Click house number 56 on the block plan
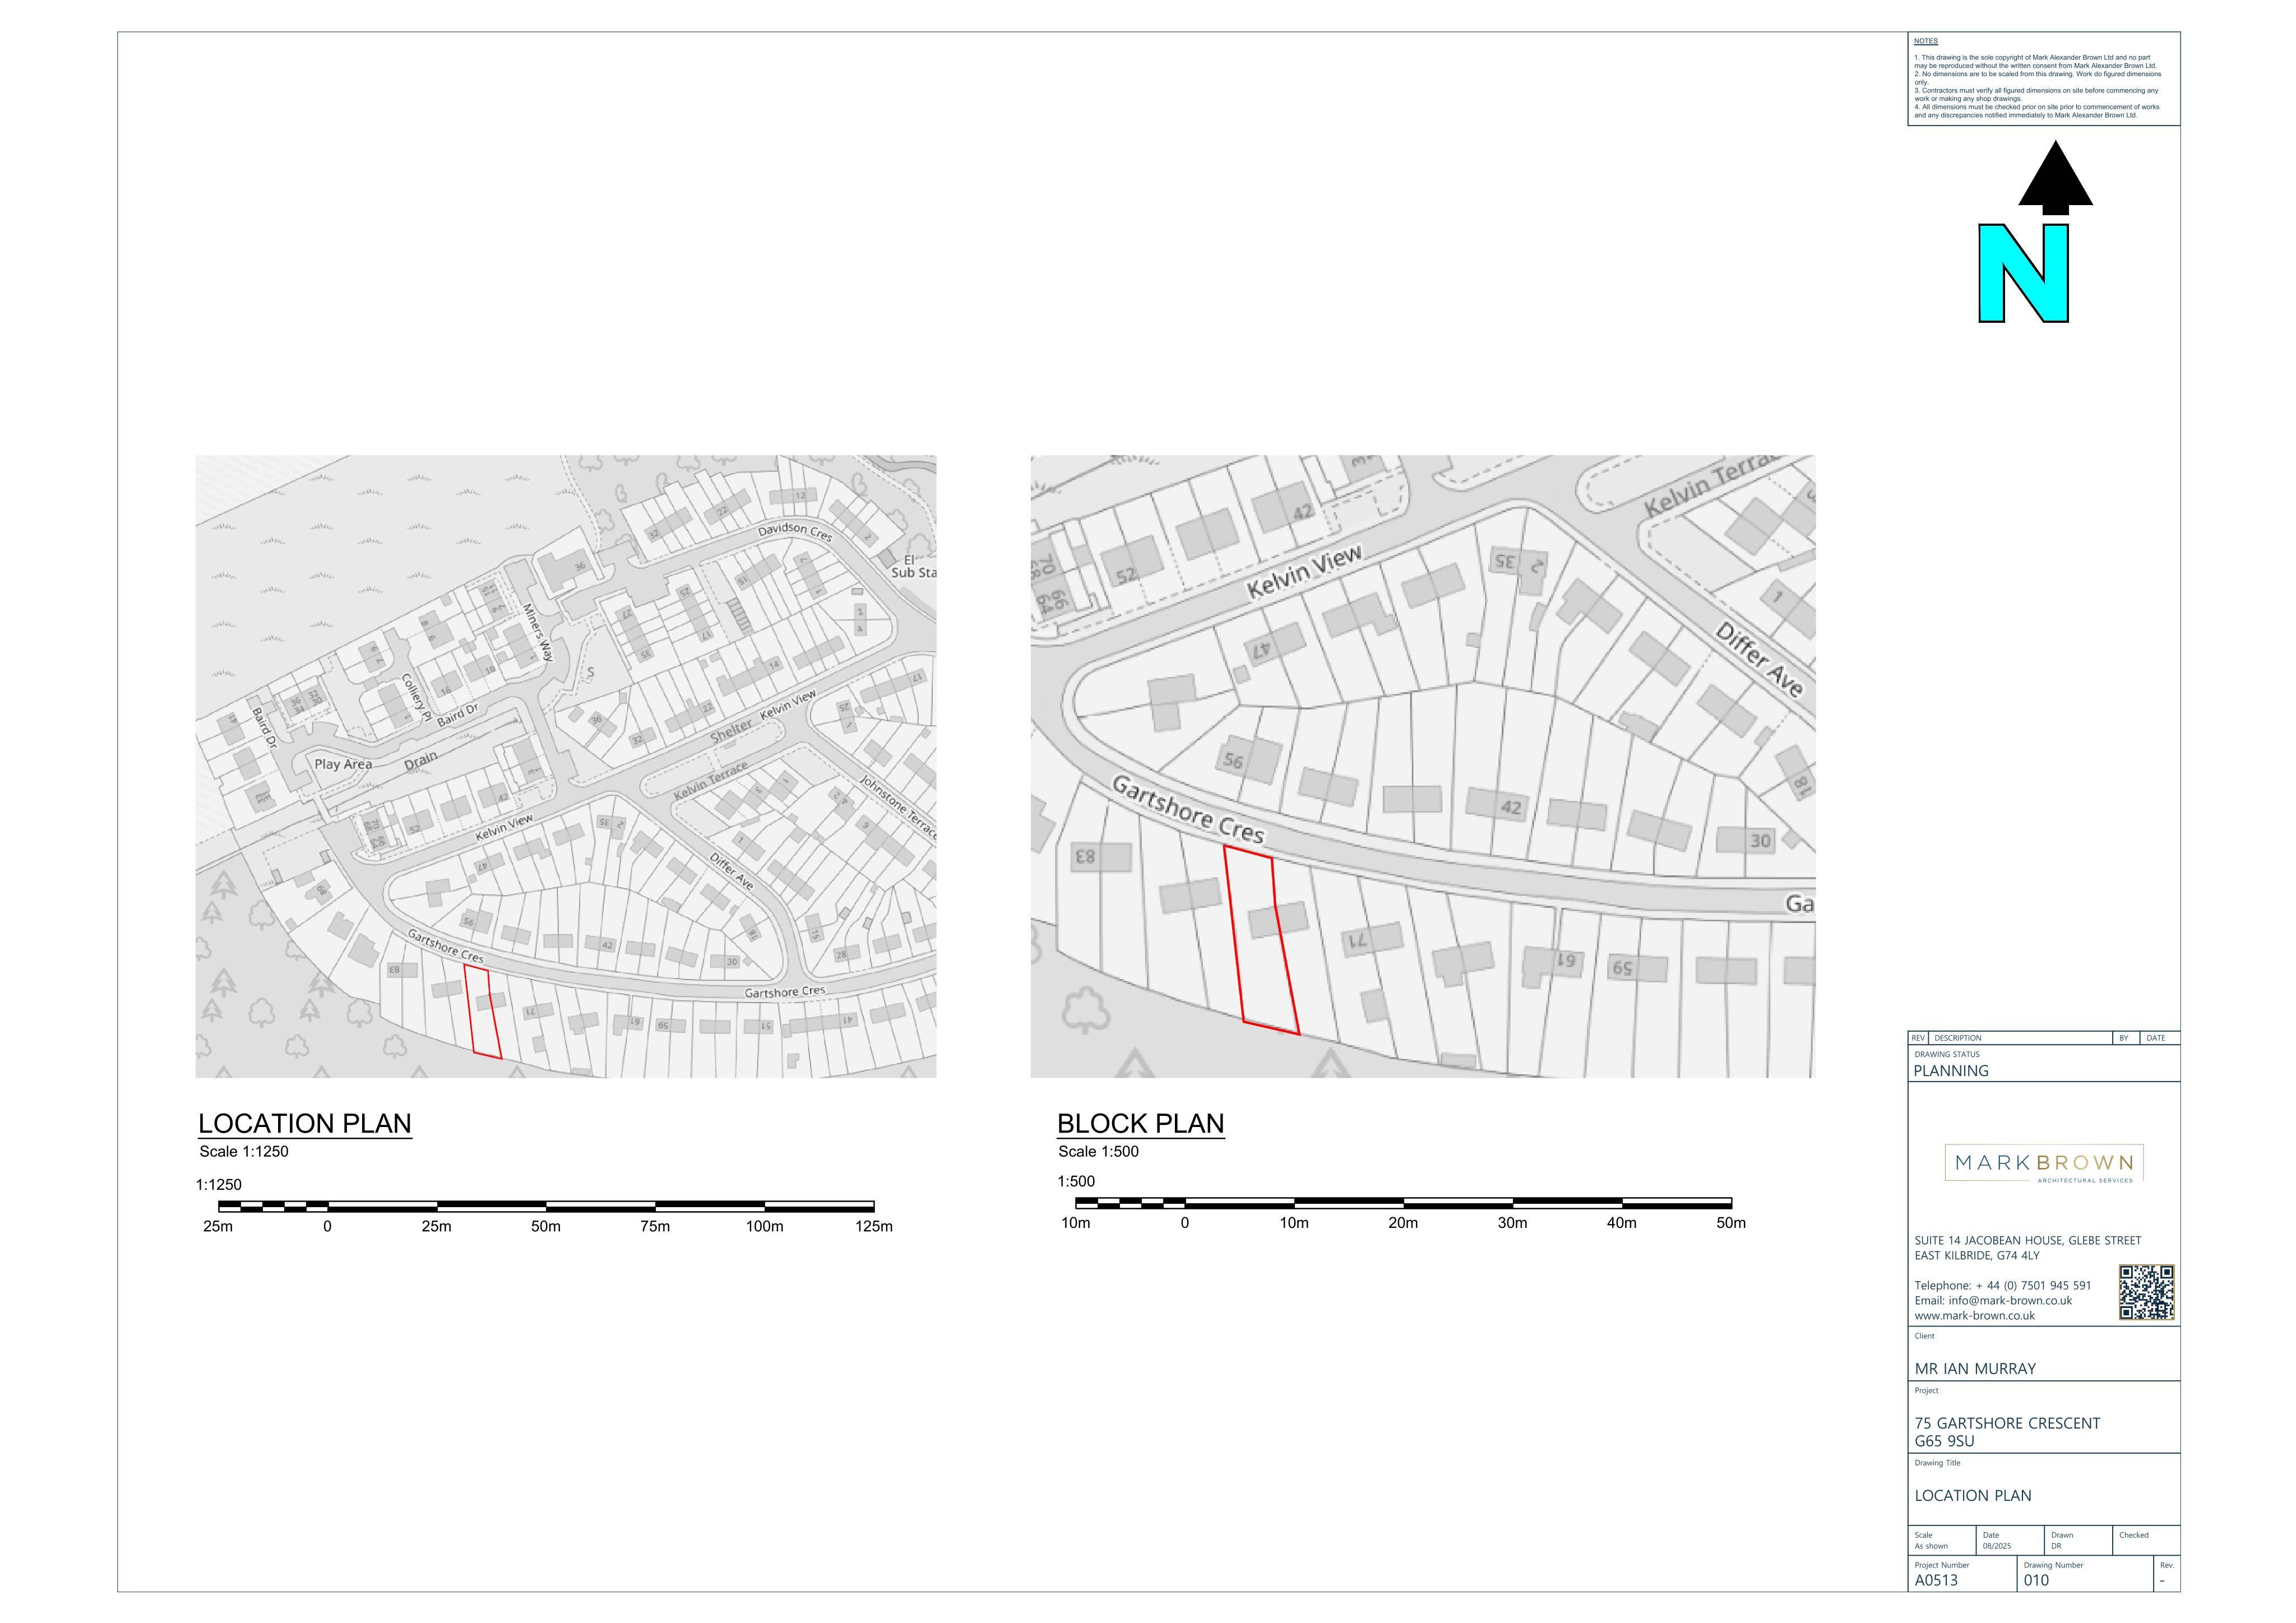Image resolution: width=2296 pixels, height=1623 pixels. (x=1234, y=761)
